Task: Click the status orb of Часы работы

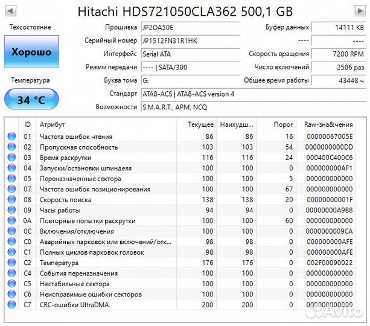Action: [11, 210]
